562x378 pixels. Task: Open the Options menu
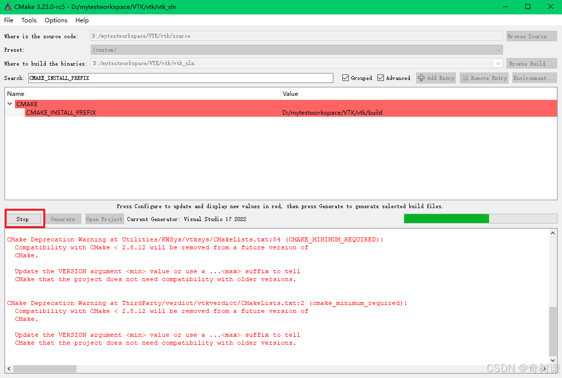click(56, 20)
